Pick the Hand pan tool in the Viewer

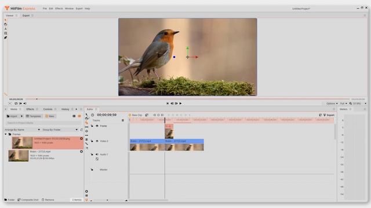5,24
